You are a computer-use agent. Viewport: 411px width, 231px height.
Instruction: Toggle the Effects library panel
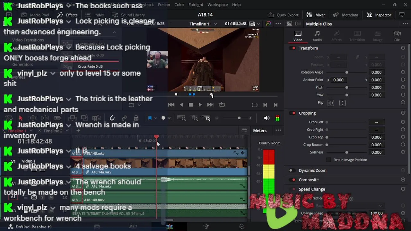pyautogui.click(x=67, y=15)
